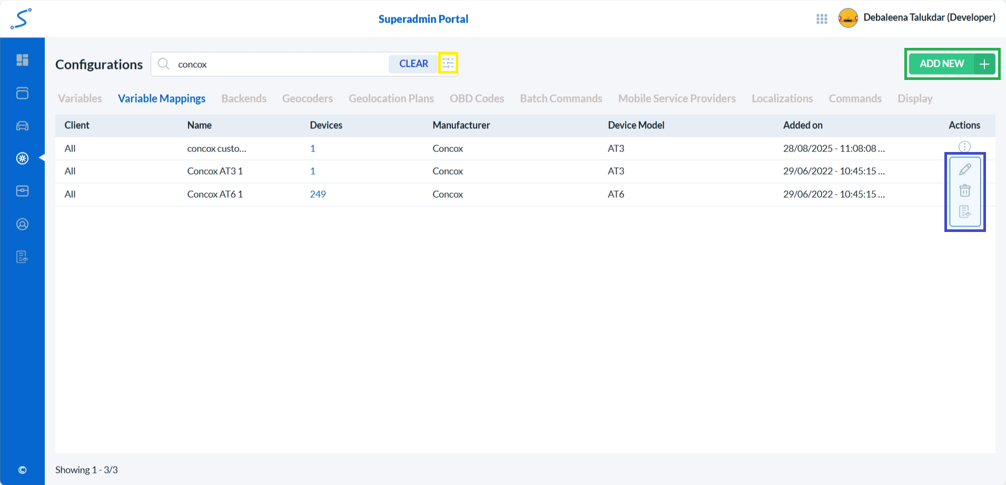Open the audit log icon at sidebar bottom
This screenshot has height=485, width=1006.
(x=22, y=257)
